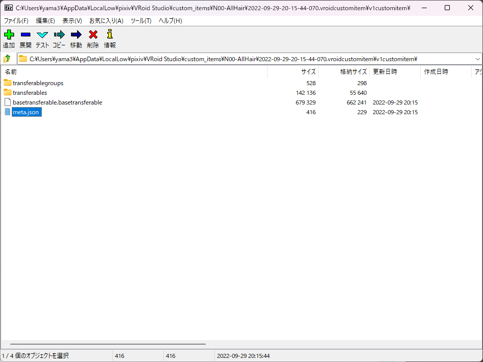
Task: Click the transferables folder icon
Action: (x=8, y=92)
